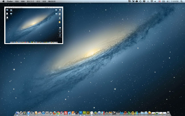Viewport: 185px width, 116px height.
Task: Click the AirPlay display icon in menu bar
Action: point(144,1)
